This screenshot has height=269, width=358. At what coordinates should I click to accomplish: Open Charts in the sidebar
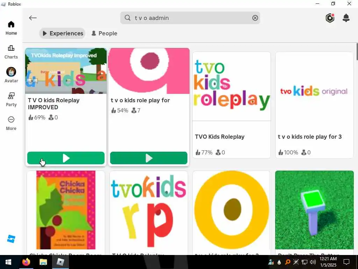(11, 52)
